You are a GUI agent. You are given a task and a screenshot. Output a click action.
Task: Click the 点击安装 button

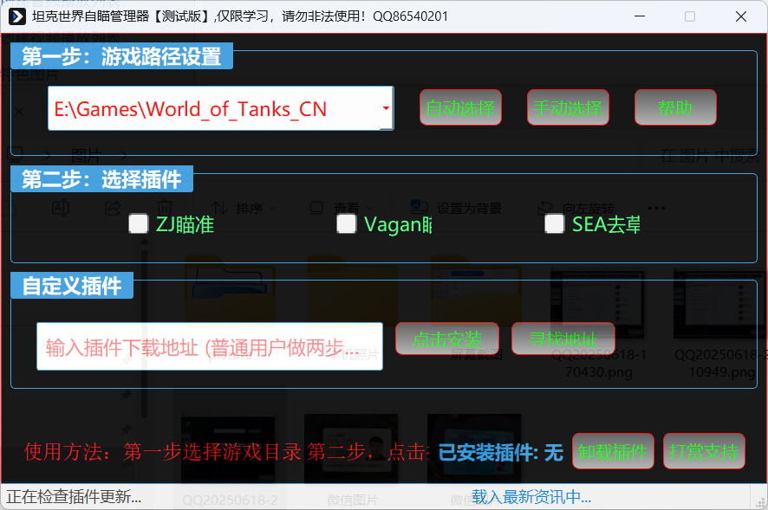(x=447, y=339)
